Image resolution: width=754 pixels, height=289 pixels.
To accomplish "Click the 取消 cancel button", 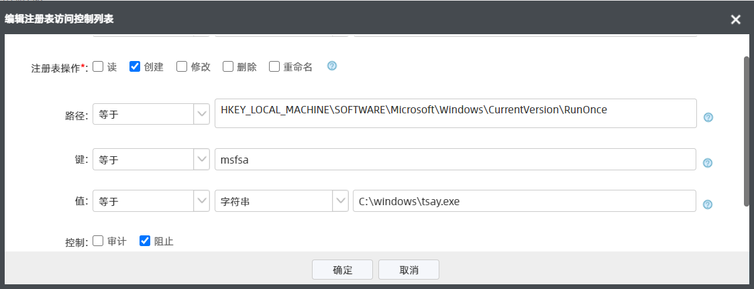I will point(409,270).
